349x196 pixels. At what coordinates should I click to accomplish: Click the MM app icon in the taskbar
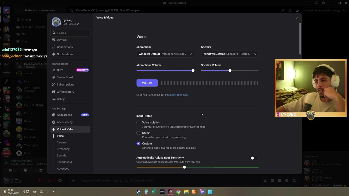(162, 192)
